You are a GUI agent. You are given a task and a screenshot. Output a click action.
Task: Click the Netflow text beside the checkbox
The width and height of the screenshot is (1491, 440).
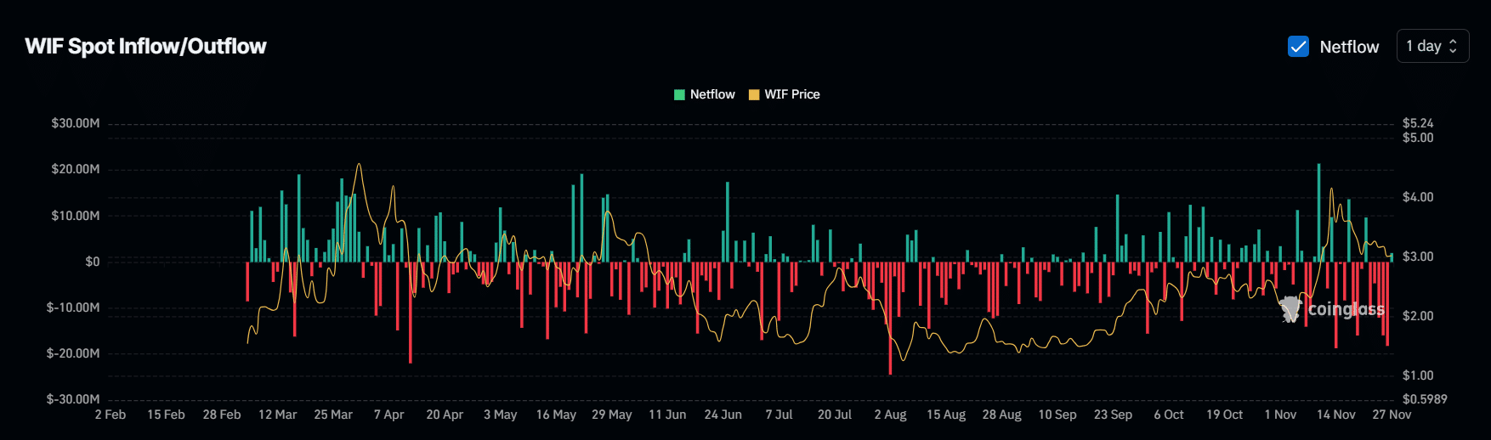coord(1349,47)
